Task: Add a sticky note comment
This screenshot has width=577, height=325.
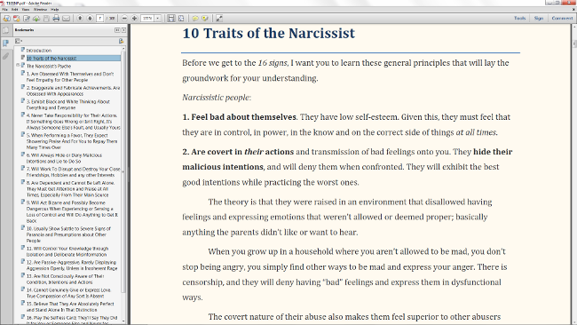Action: 195,18
